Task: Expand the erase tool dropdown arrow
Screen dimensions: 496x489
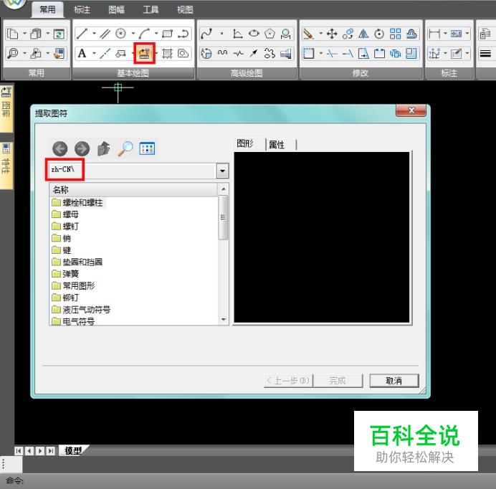Action: coord(320,34)
